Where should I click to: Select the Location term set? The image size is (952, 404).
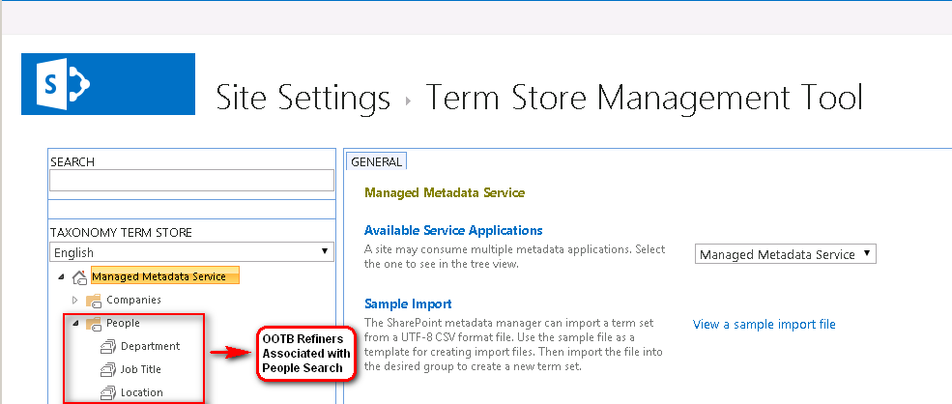(142, 393)
